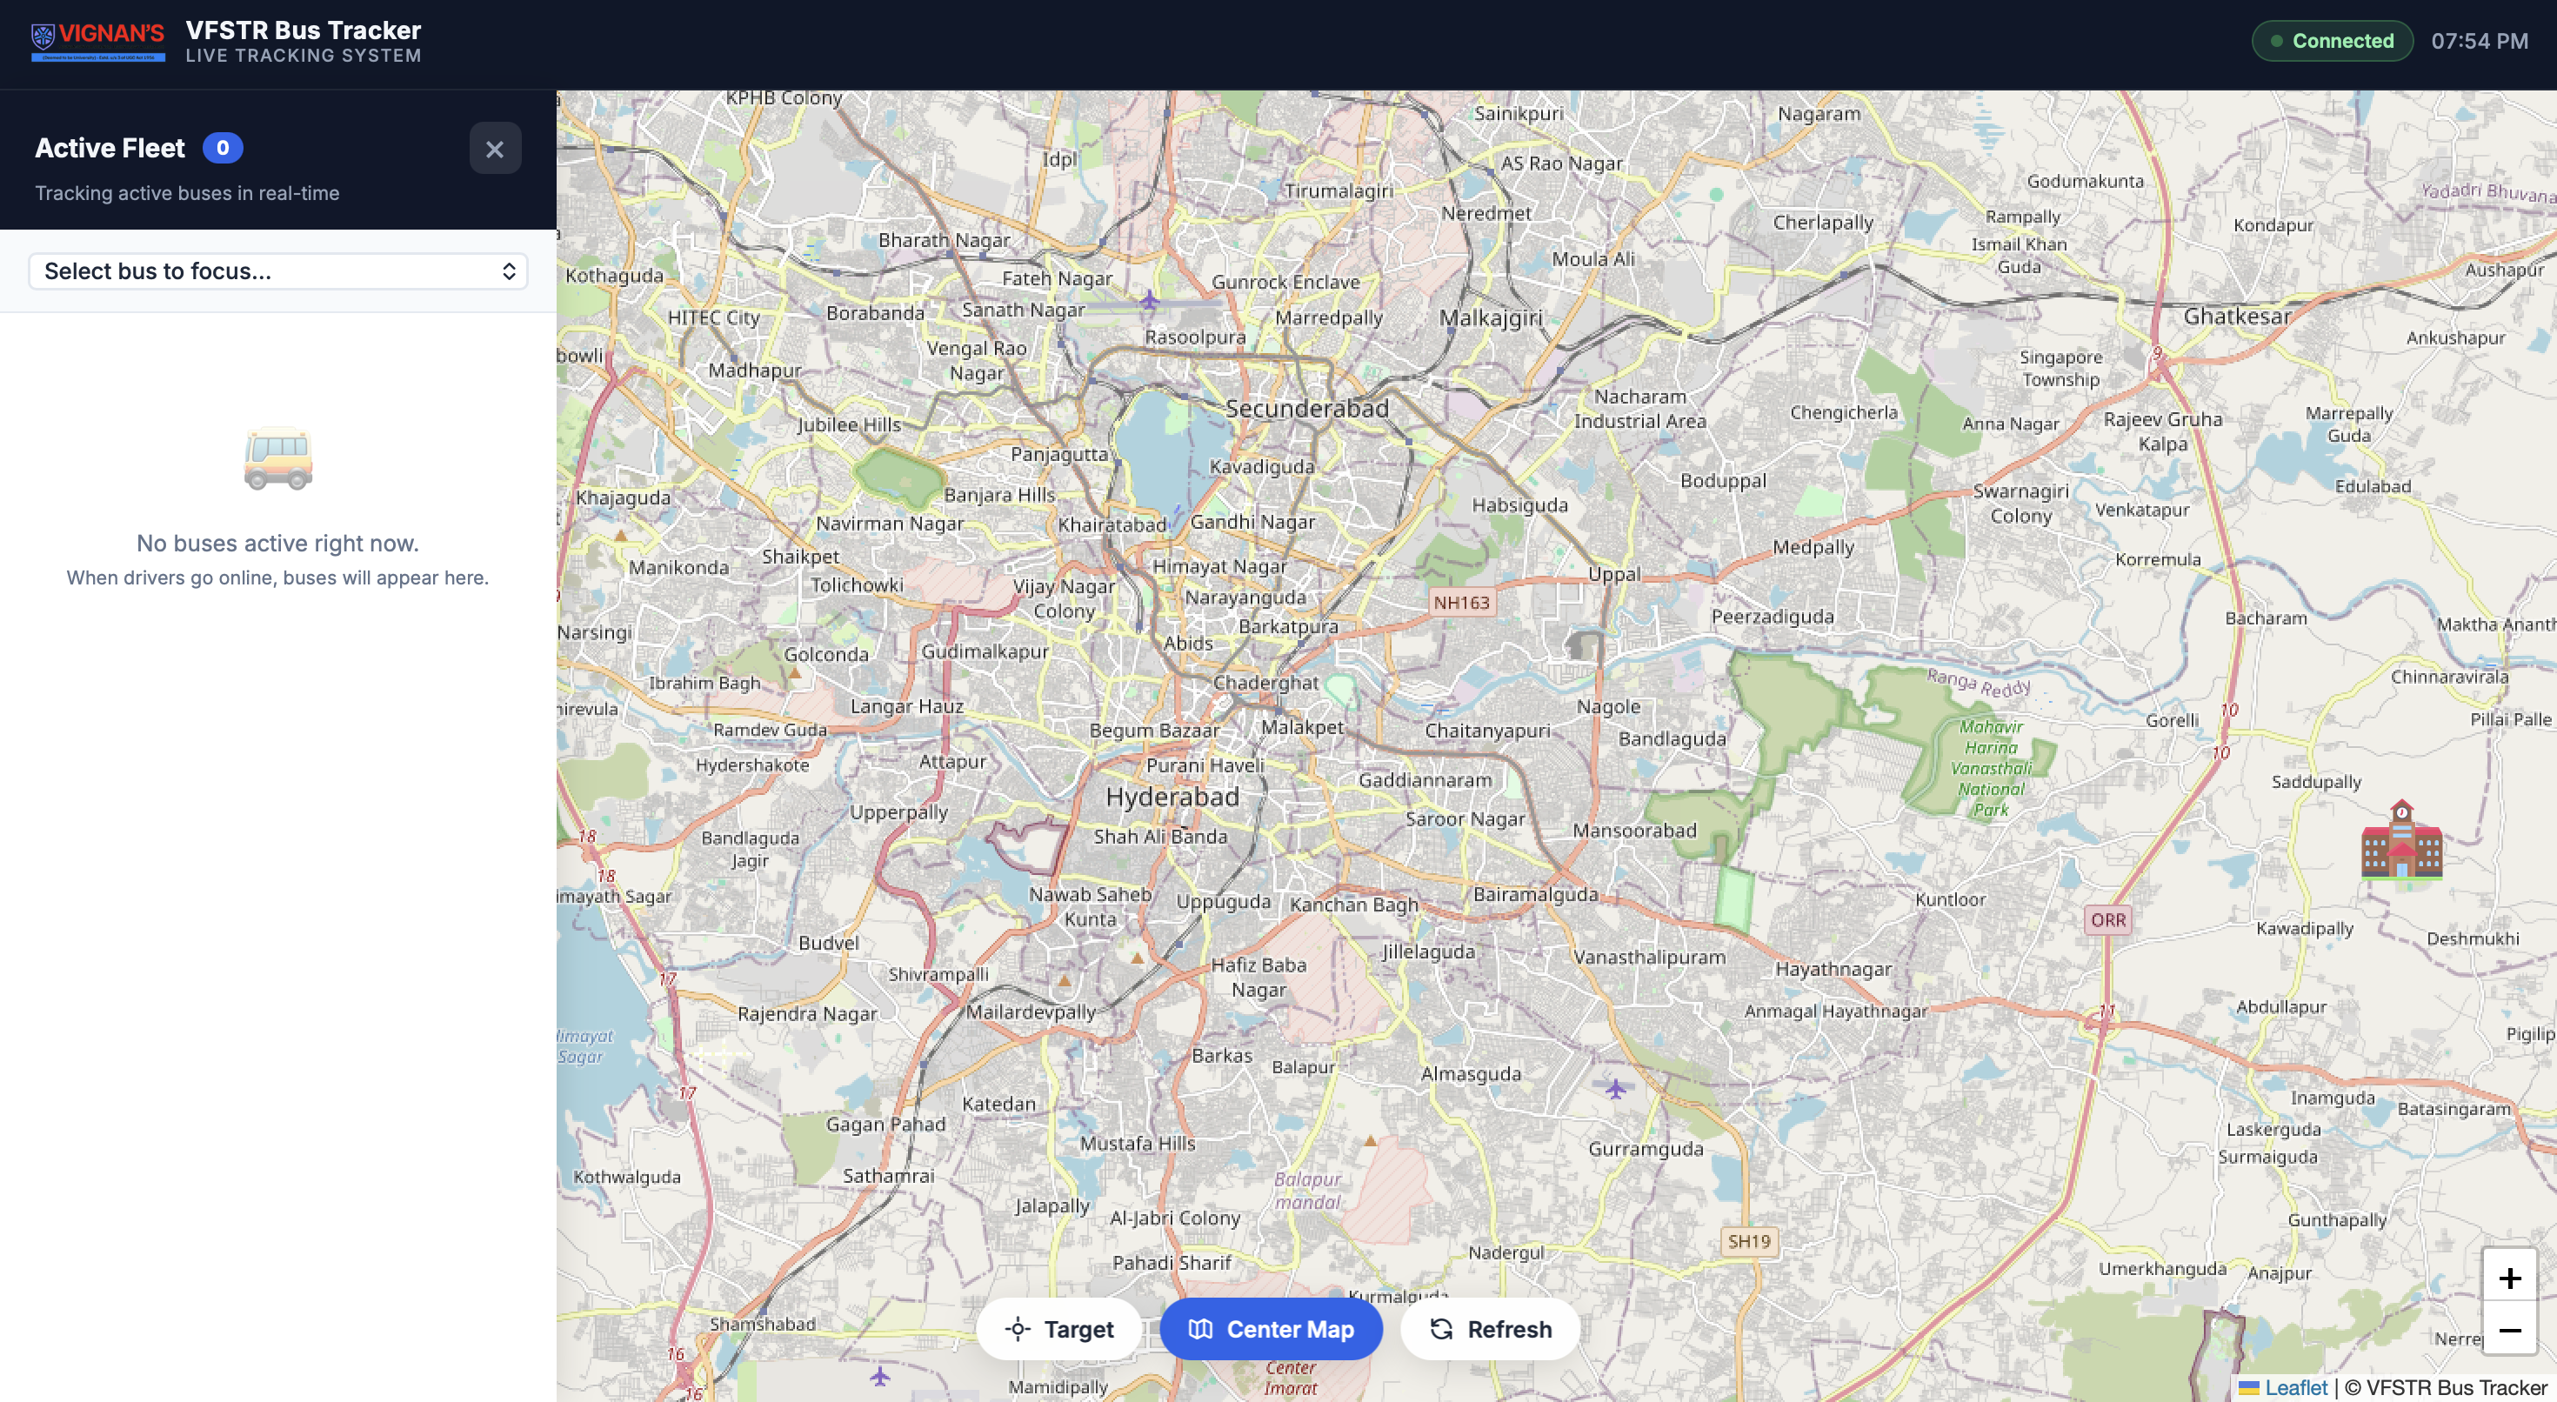Click the Connected status badge
This screenshot has width=2557, height=1402.
click(x=2332, y=41)
